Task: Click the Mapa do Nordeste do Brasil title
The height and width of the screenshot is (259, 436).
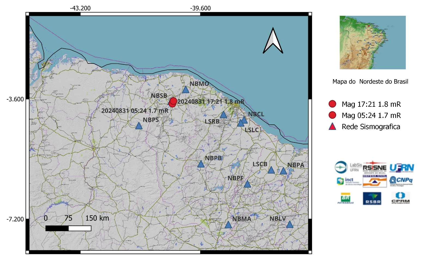Action: (x=370, y=81)
